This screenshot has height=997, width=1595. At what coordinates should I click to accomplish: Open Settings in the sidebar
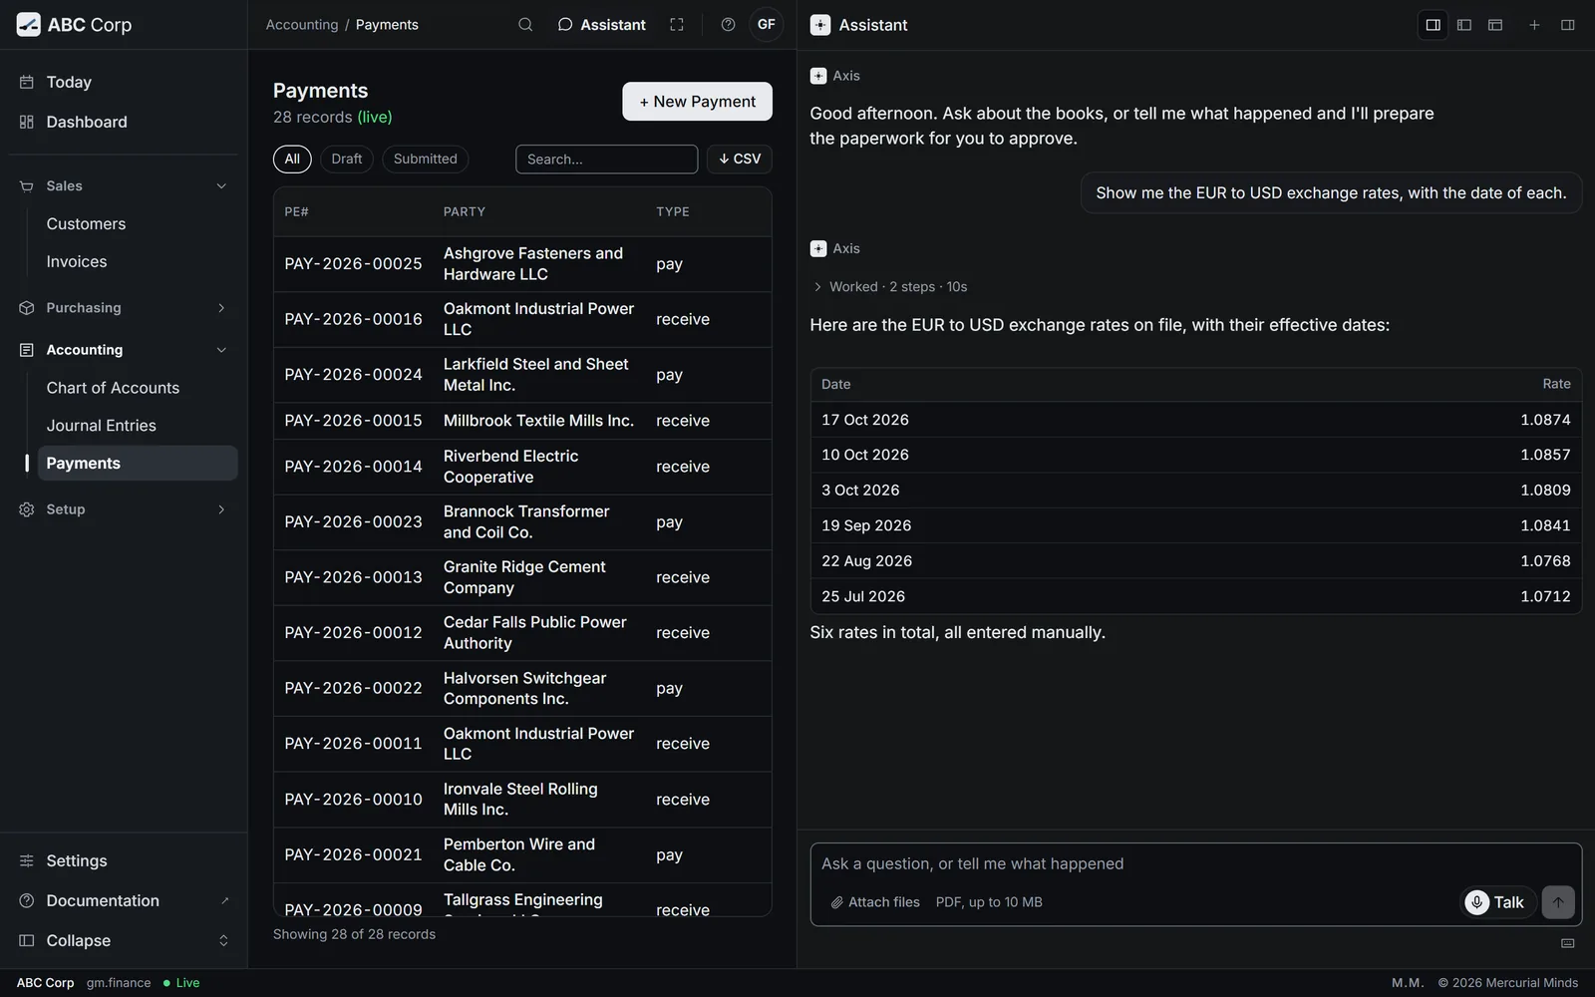[x=124, y=860]
